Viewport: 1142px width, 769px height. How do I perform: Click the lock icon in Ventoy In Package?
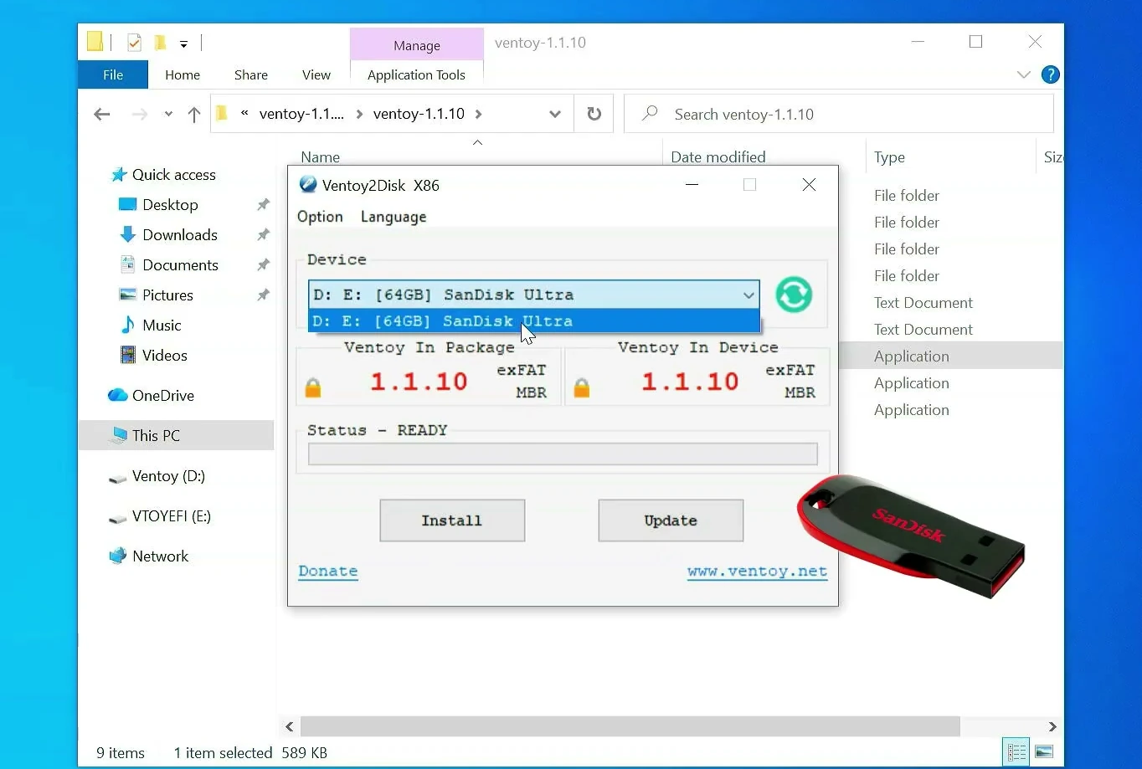coord(313,387)
